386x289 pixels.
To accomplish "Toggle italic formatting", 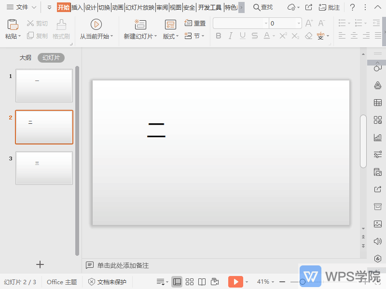I will [x=230, y=36].
